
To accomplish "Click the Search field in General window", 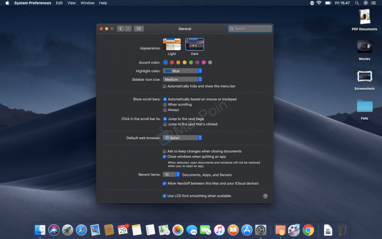I will [250, 29].
